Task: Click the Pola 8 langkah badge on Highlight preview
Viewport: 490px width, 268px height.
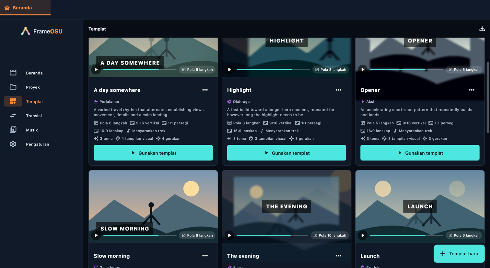Action: click(330, 70)
